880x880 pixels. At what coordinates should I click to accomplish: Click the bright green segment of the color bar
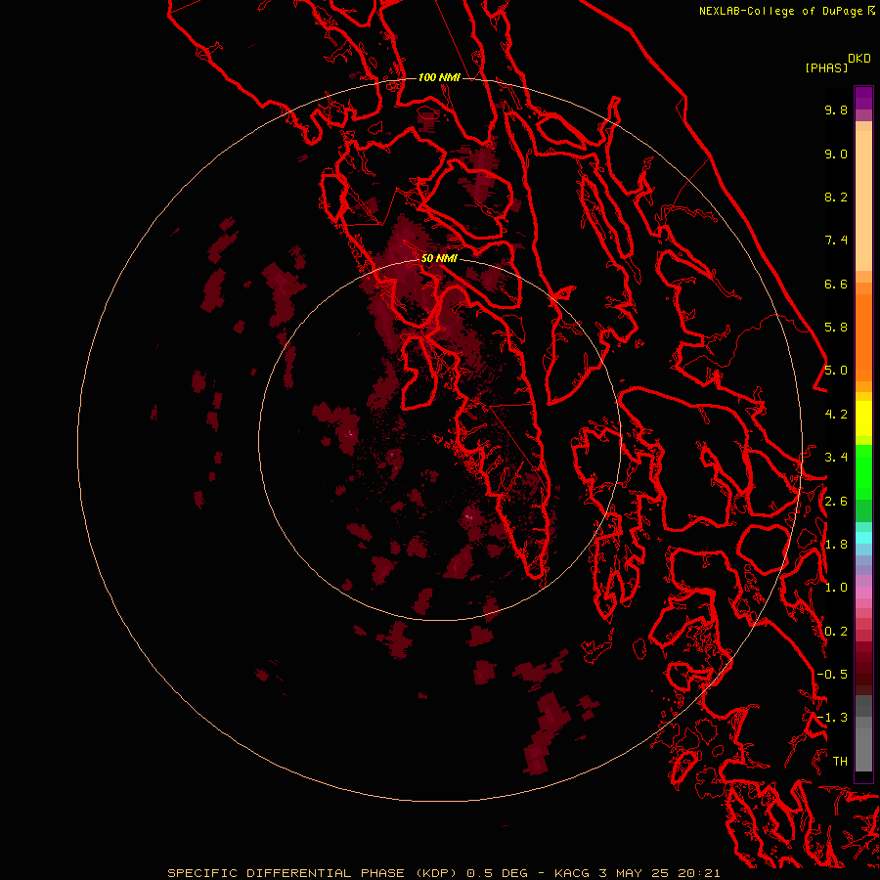863,471
